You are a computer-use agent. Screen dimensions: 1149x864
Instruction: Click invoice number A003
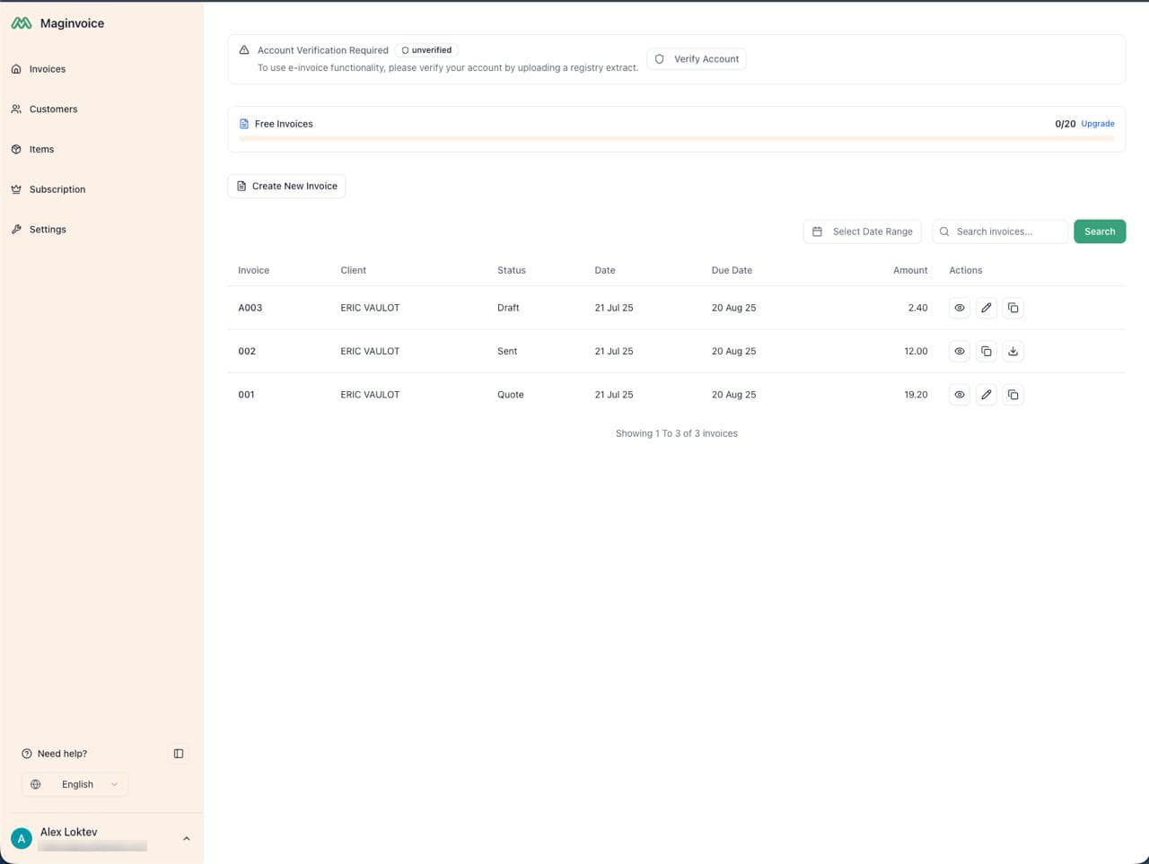point(250,308)
